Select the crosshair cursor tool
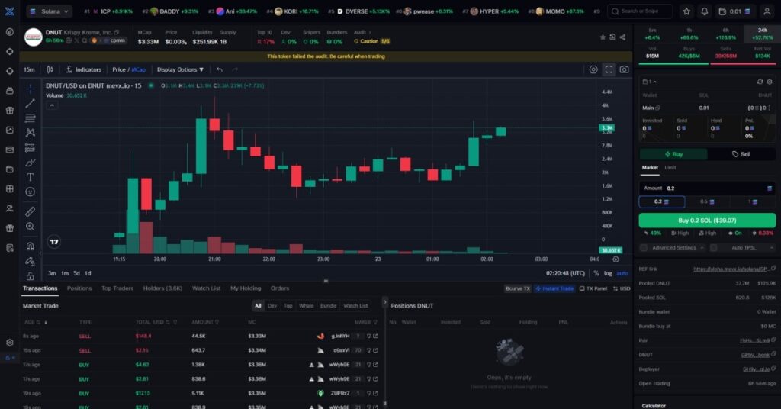 point(31,89)
